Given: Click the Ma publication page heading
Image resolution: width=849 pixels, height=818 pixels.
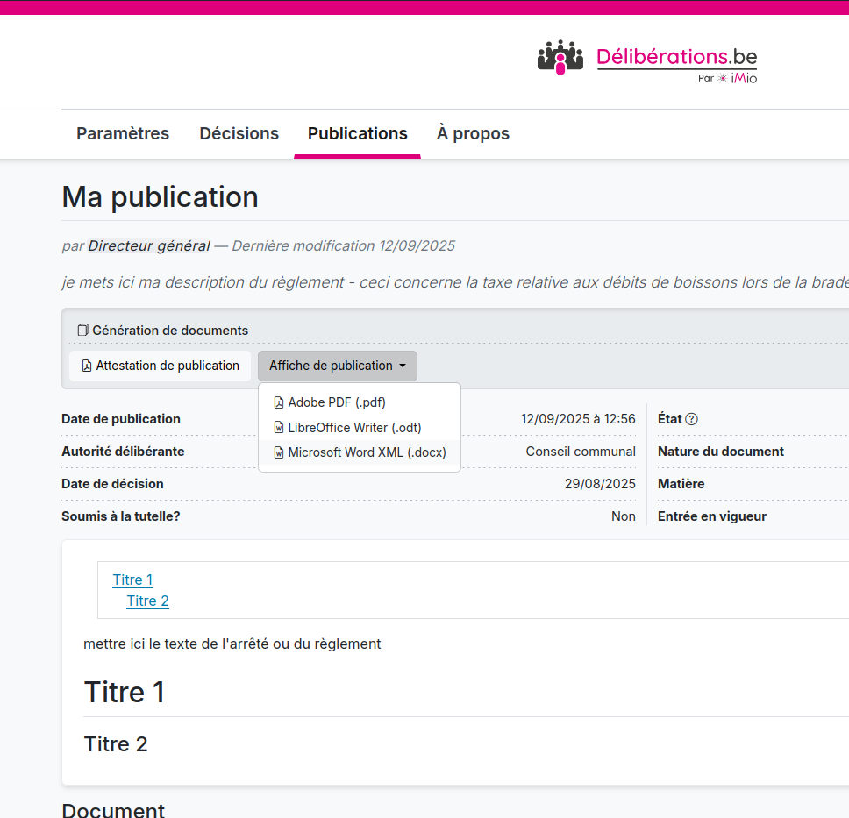Looking at the screenshot, I should point(160,197).
